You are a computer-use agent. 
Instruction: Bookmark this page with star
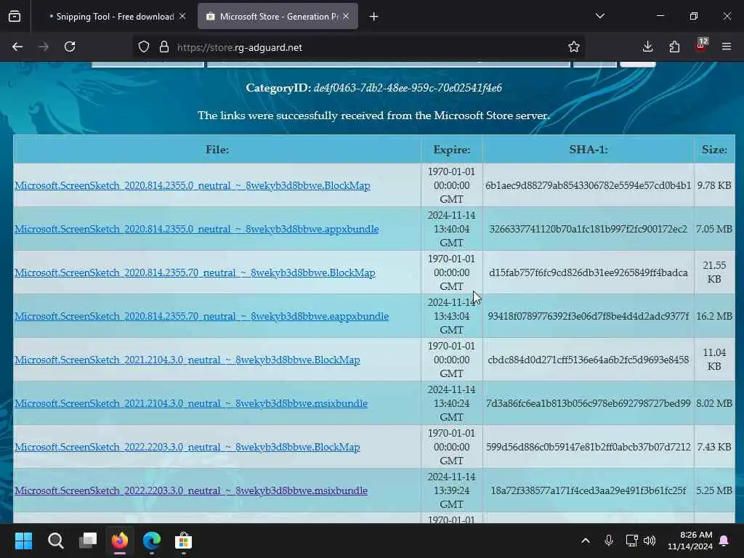click(x=574, y=47)
